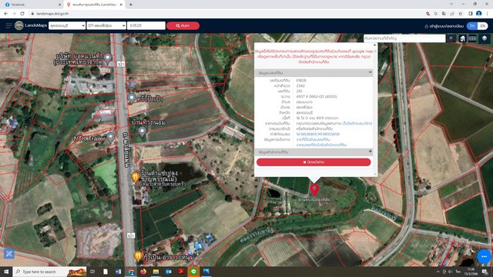Open the LandsMaps hamburger menu

8,25
